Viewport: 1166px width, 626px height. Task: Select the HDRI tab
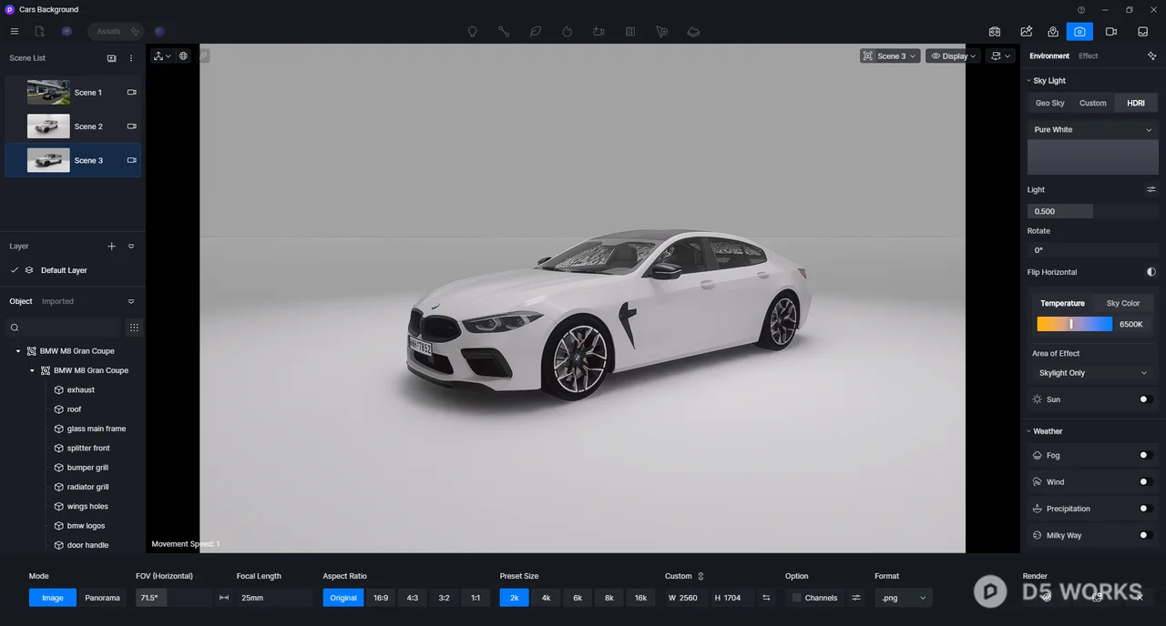click(1136, 103)
